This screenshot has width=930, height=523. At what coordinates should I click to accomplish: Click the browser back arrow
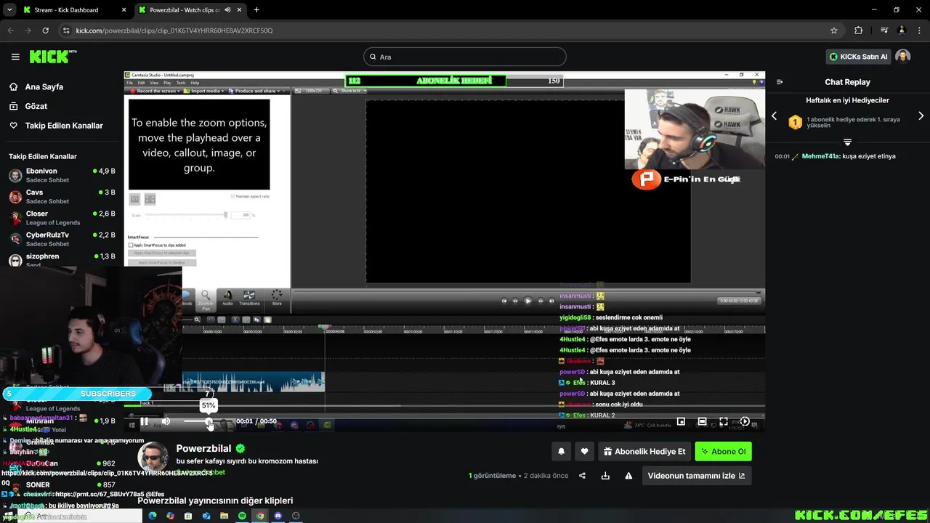(x=10, y=31)
